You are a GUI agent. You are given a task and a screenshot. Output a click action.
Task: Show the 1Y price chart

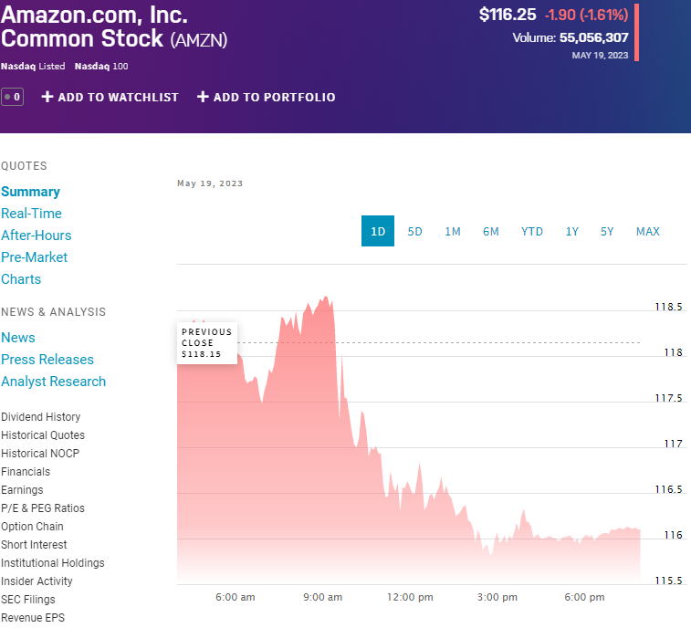tap(572, 231)
